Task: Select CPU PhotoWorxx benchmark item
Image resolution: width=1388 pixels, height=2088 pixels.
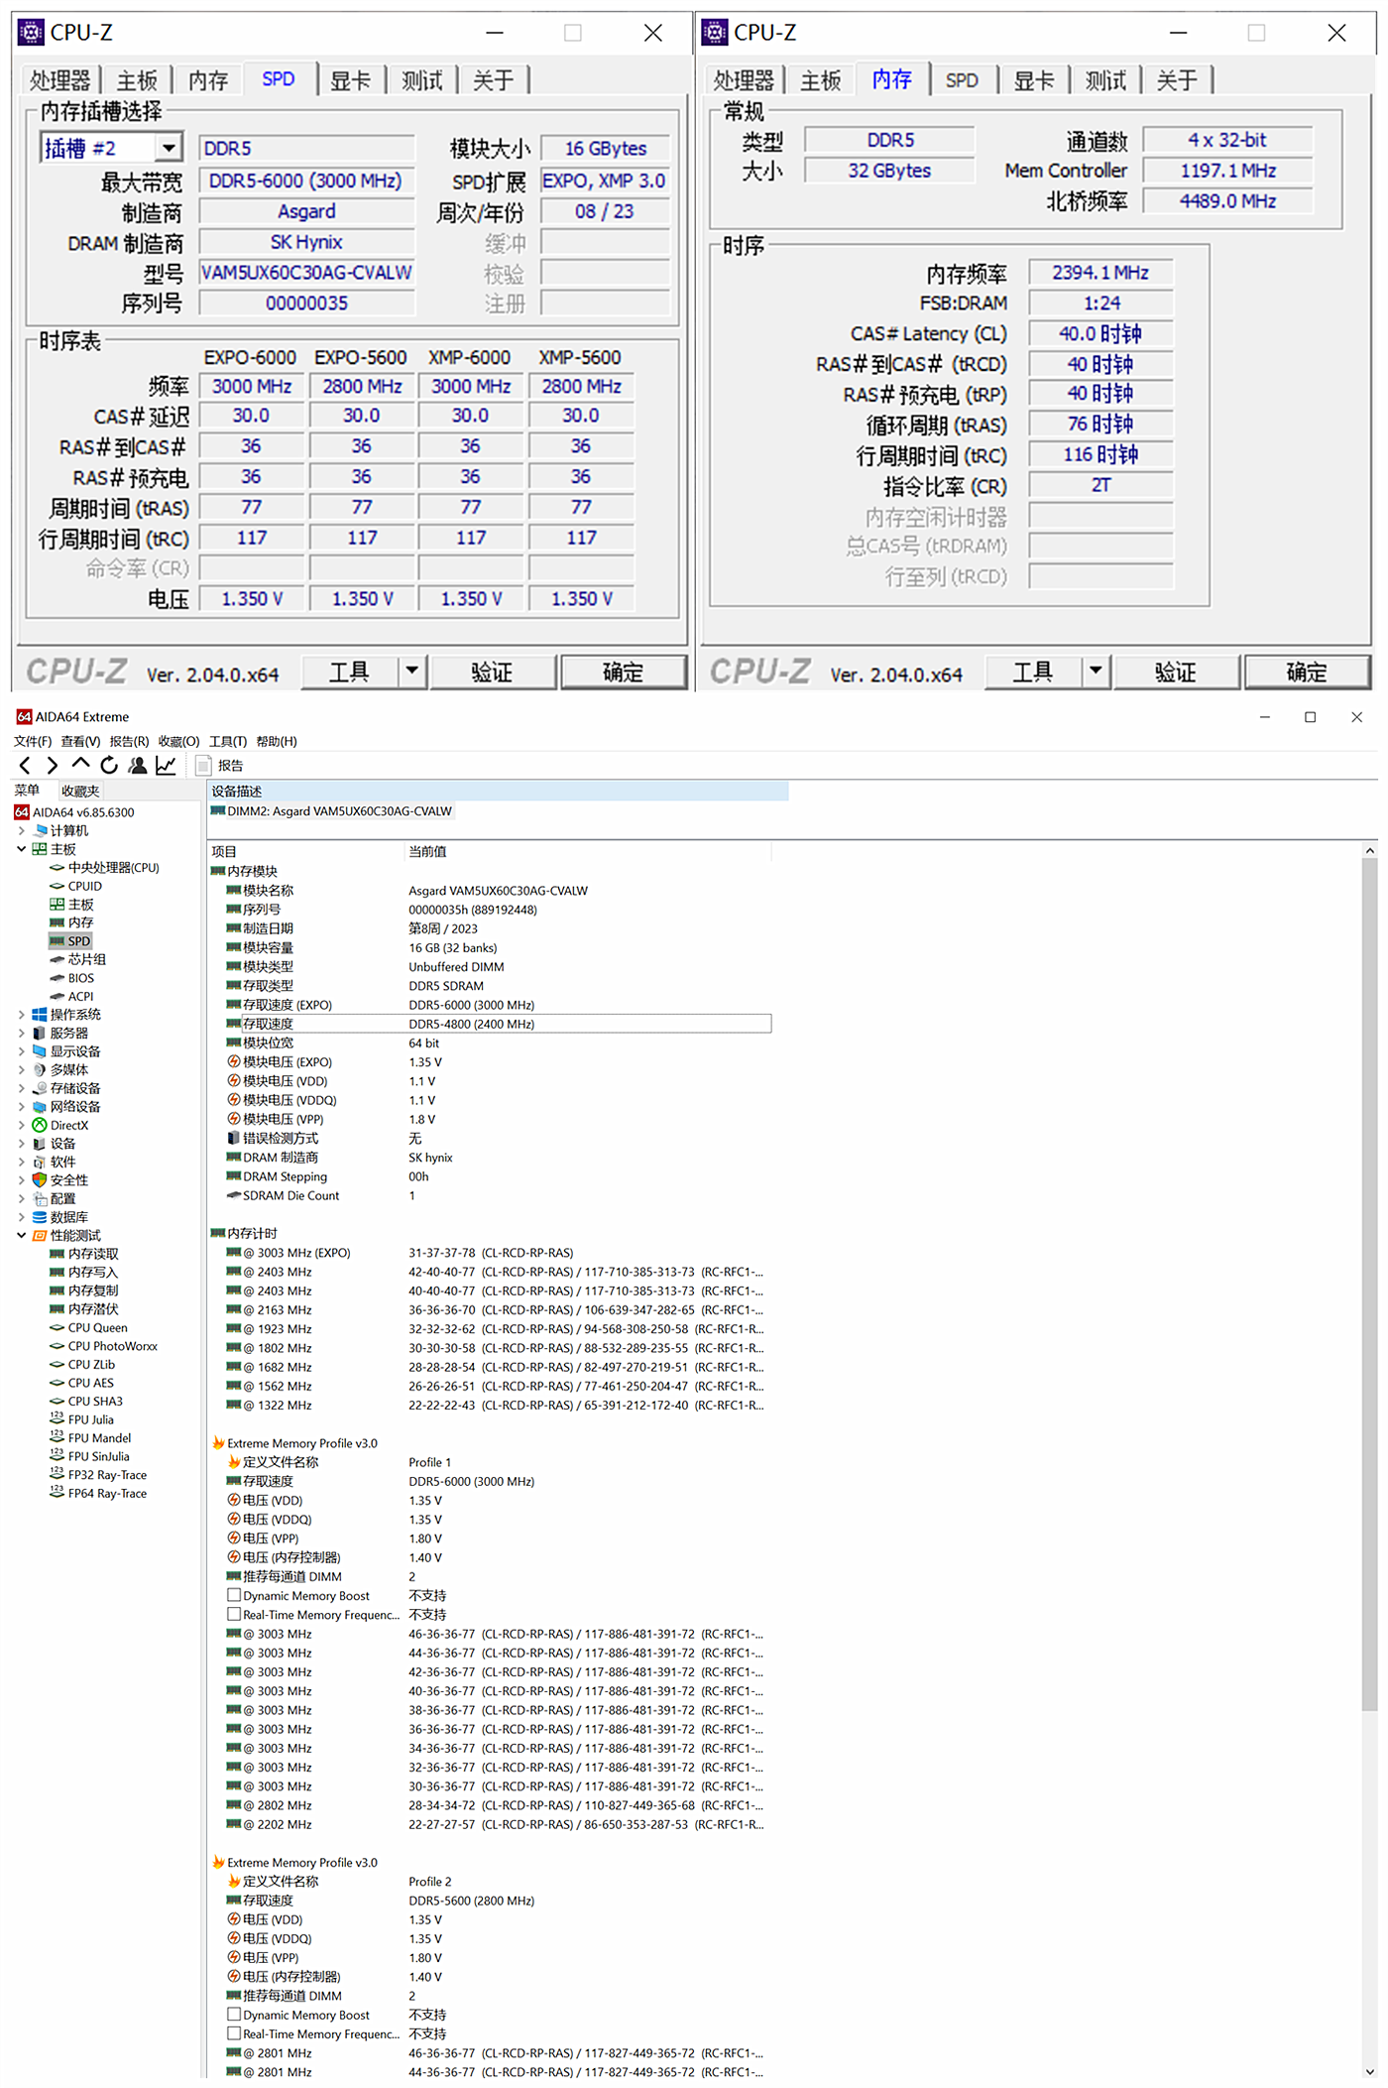Action: click(104, 1346)
